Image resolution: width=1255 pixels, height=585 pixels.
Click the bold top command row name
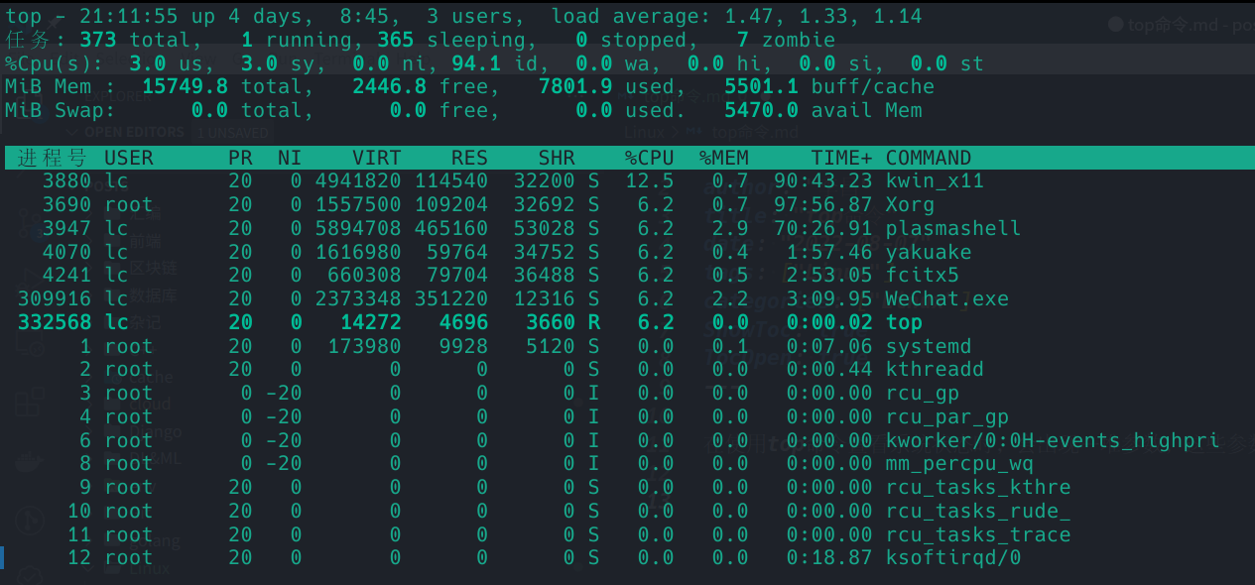904,322
